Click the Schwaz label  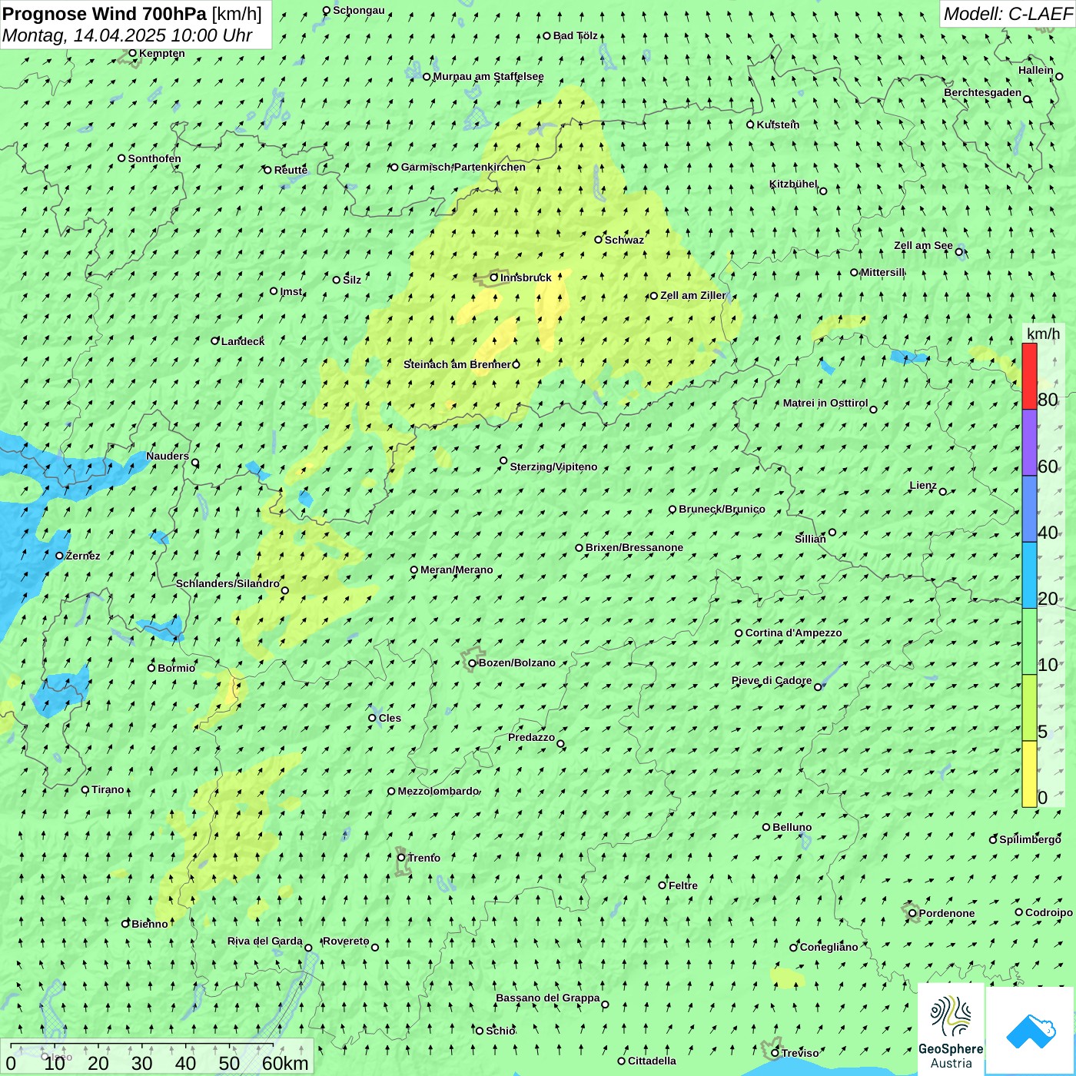[x=624, y=240]
